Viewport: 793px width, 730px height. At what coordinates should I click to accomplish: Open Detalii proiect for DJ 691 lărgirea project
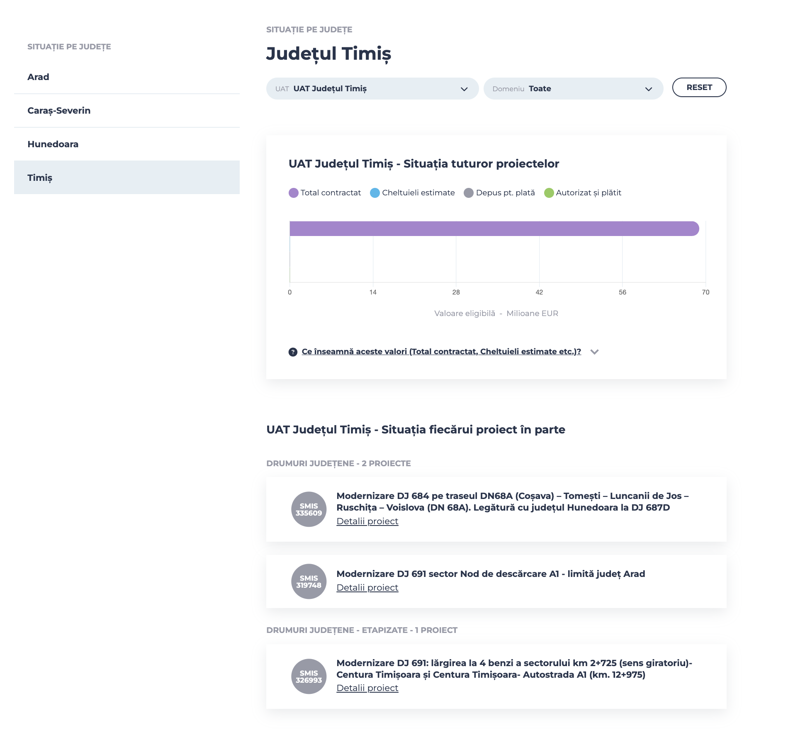pyautogui.click(x=367, y=688)
